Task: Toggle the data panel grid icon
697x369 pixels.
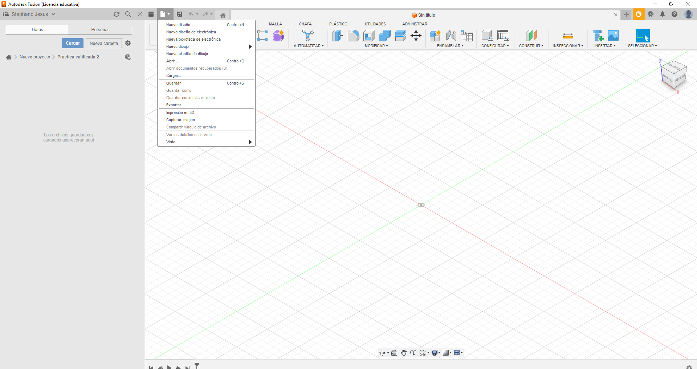Action: (x=151, y=14)
